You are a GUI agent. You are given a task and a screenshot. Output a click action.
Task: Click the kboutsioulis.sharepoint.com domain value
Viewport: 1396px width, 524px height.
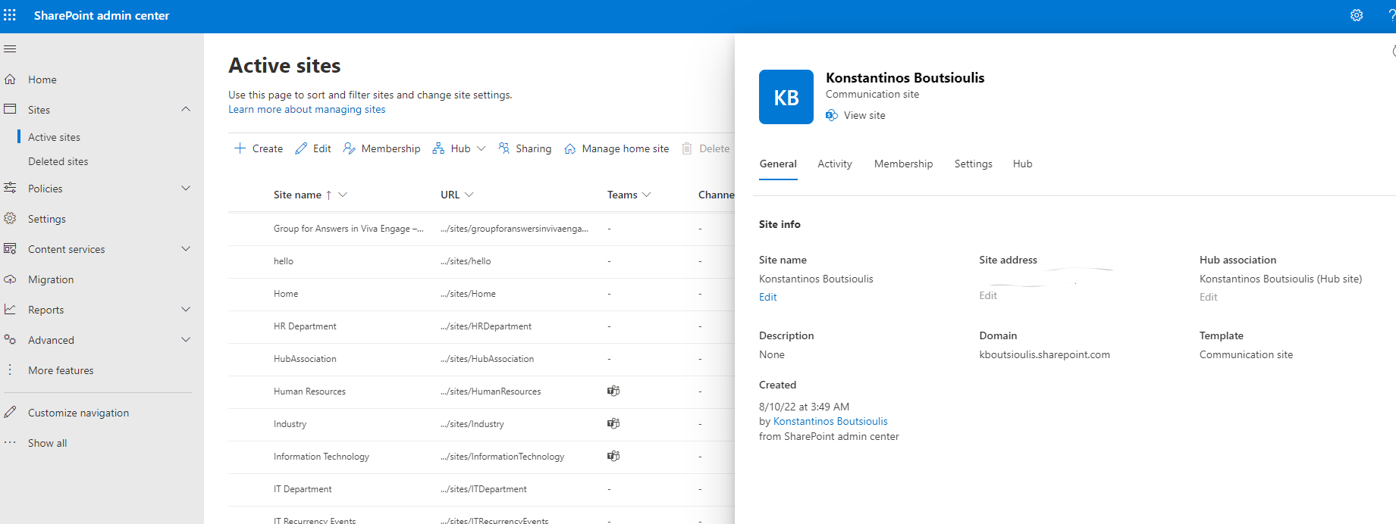tap(1044, 354)
